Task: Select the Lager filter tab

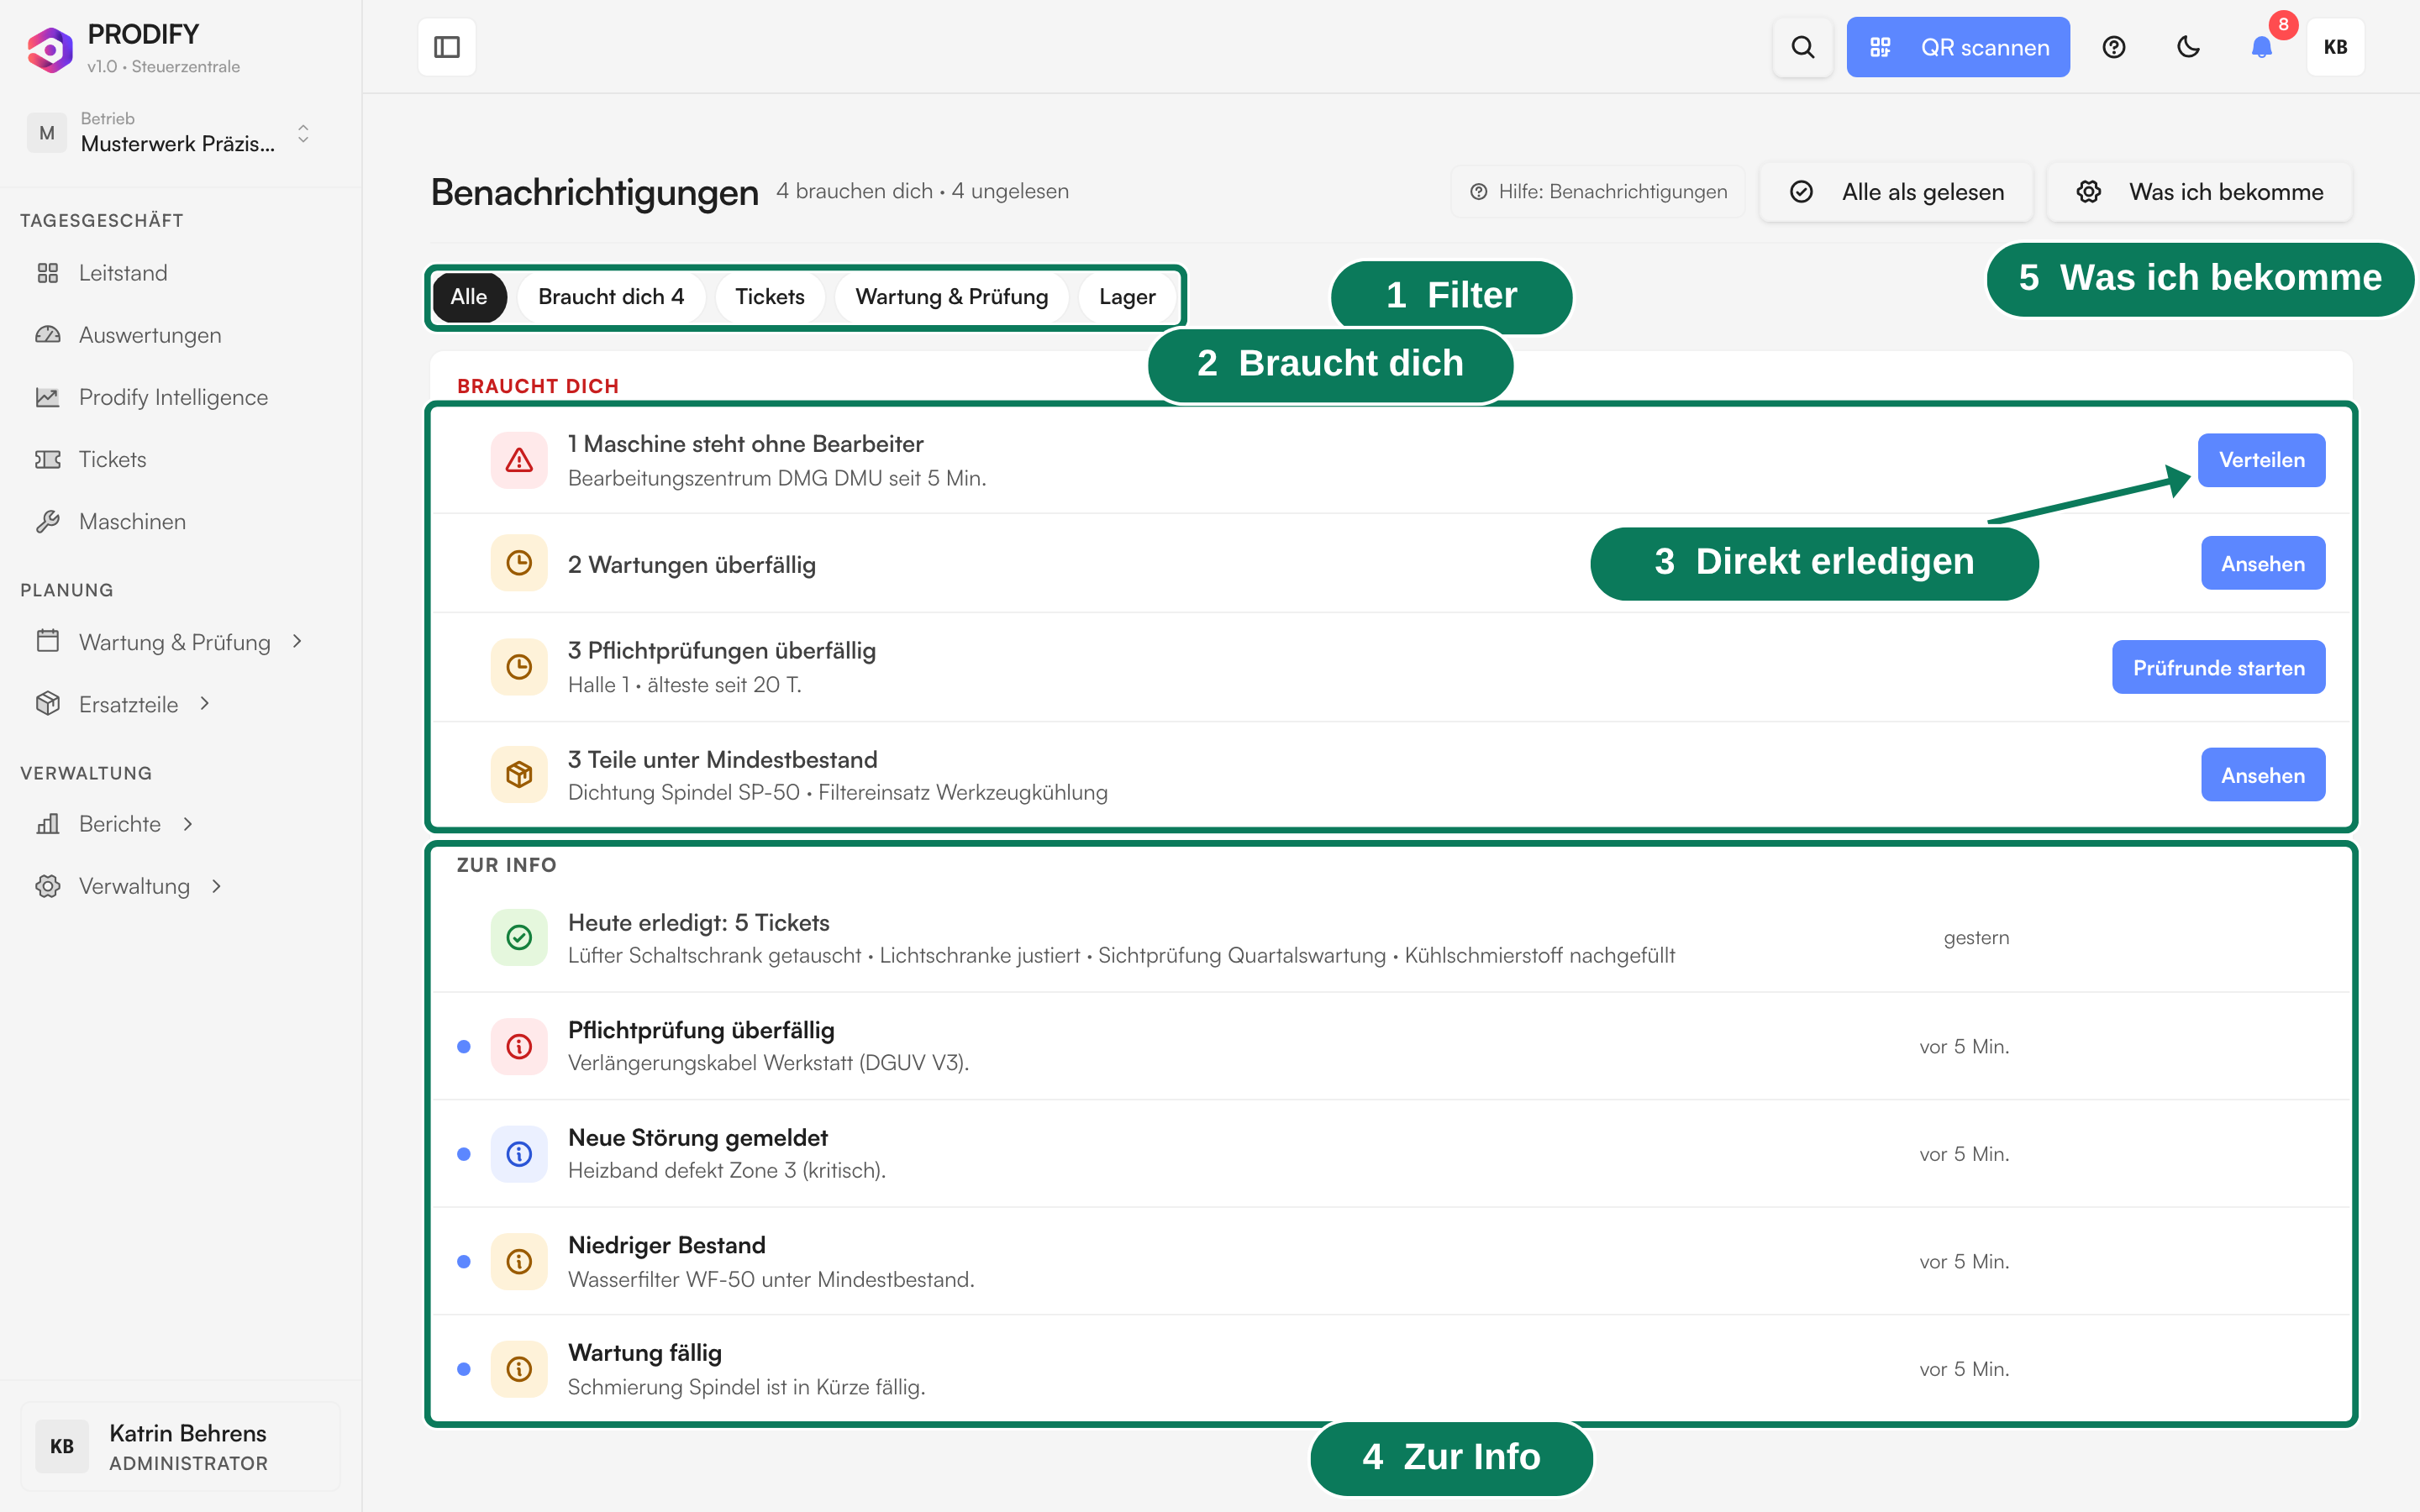Action: [1127, 297]
